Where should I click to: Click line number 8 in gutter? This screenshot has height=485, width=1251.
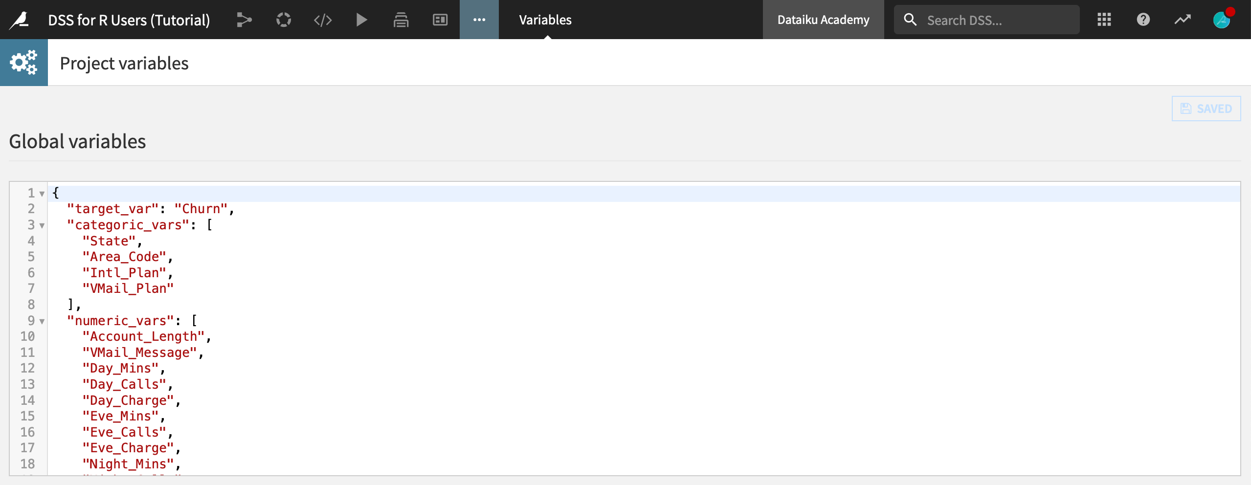tap(31, 305)
